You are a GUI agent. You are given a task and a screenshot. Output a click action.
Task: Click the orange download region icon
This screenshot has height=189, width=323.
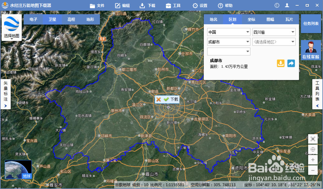pyautogui.click(x=281, y=63)
